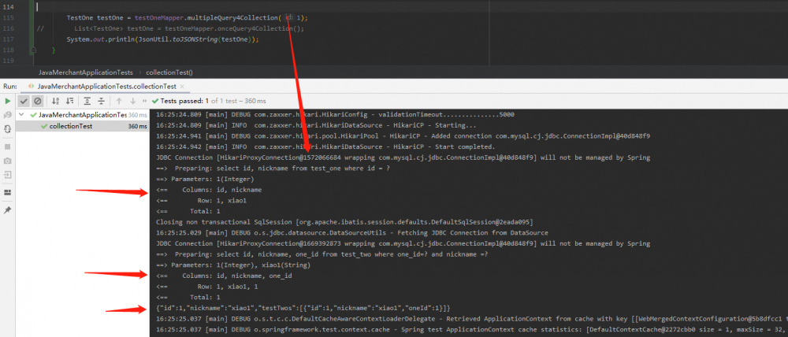Click 'Parameters: 1(Integer)' first console line

coord(205,179)
